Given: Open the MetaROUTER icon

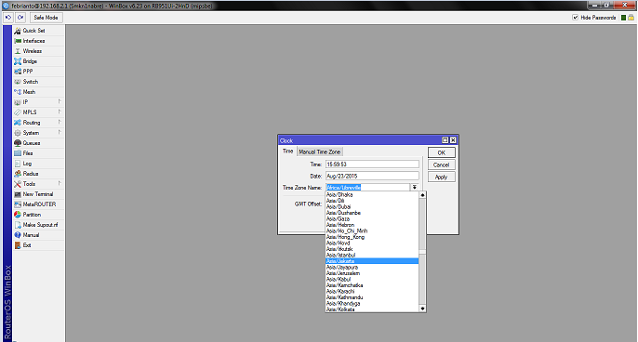Looking at the screenshot, I should tap(18, 204).
